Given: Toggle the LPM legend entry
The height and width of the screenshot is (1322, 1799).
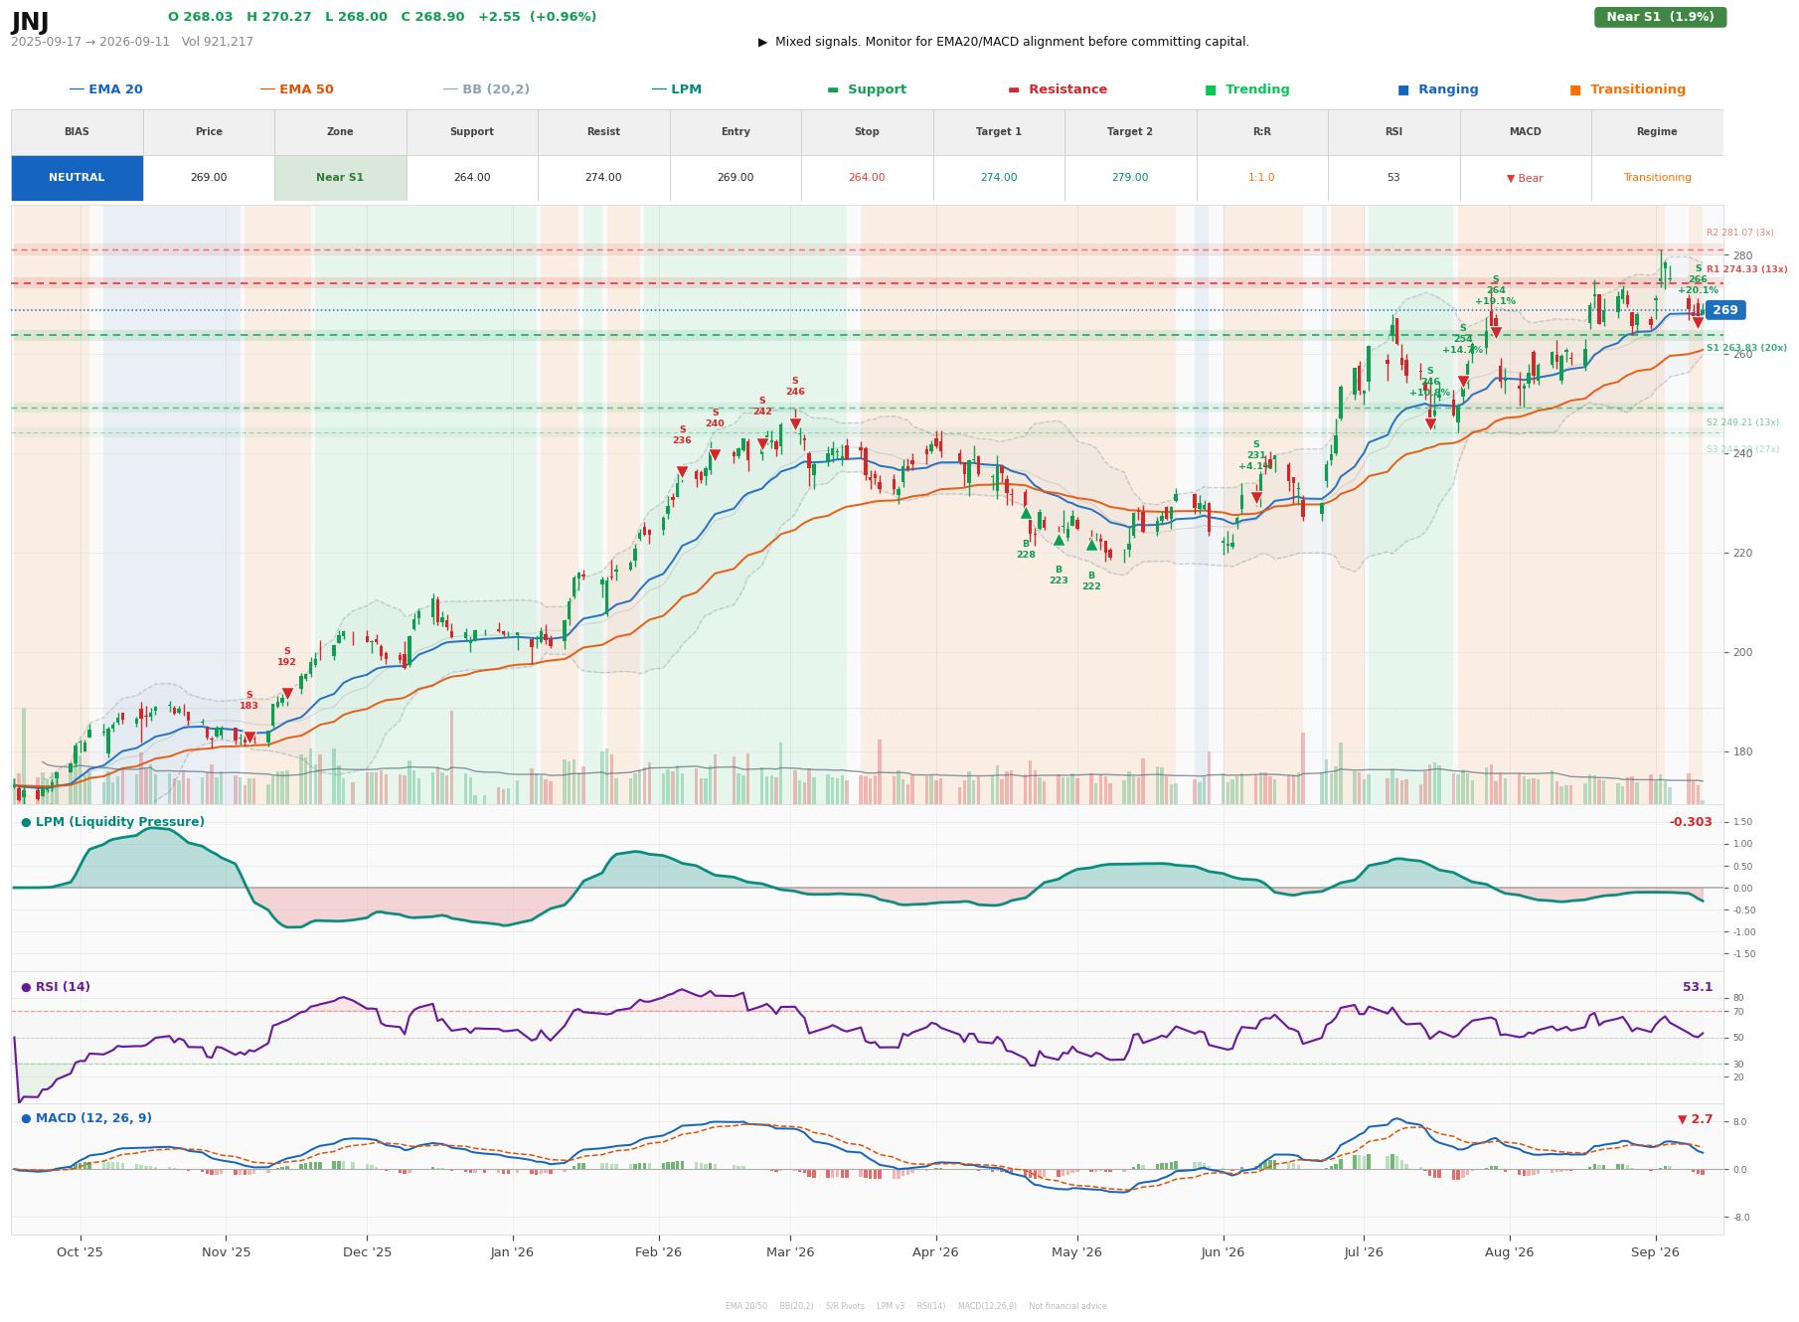Looking at the screenshot, I should pyautogui.click(x=677, y=89).
